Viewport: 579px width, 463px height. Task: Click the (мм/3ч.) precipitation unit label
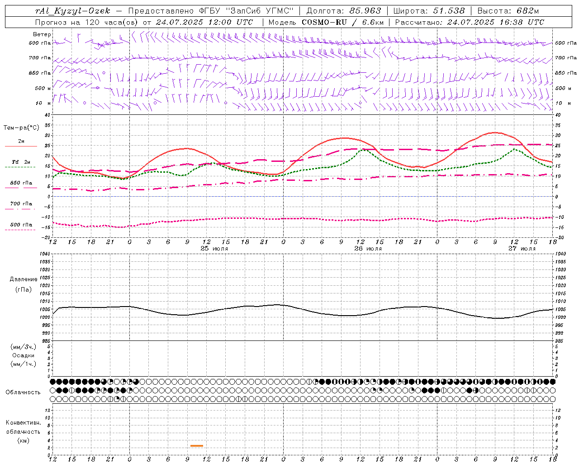click(23, 347)
